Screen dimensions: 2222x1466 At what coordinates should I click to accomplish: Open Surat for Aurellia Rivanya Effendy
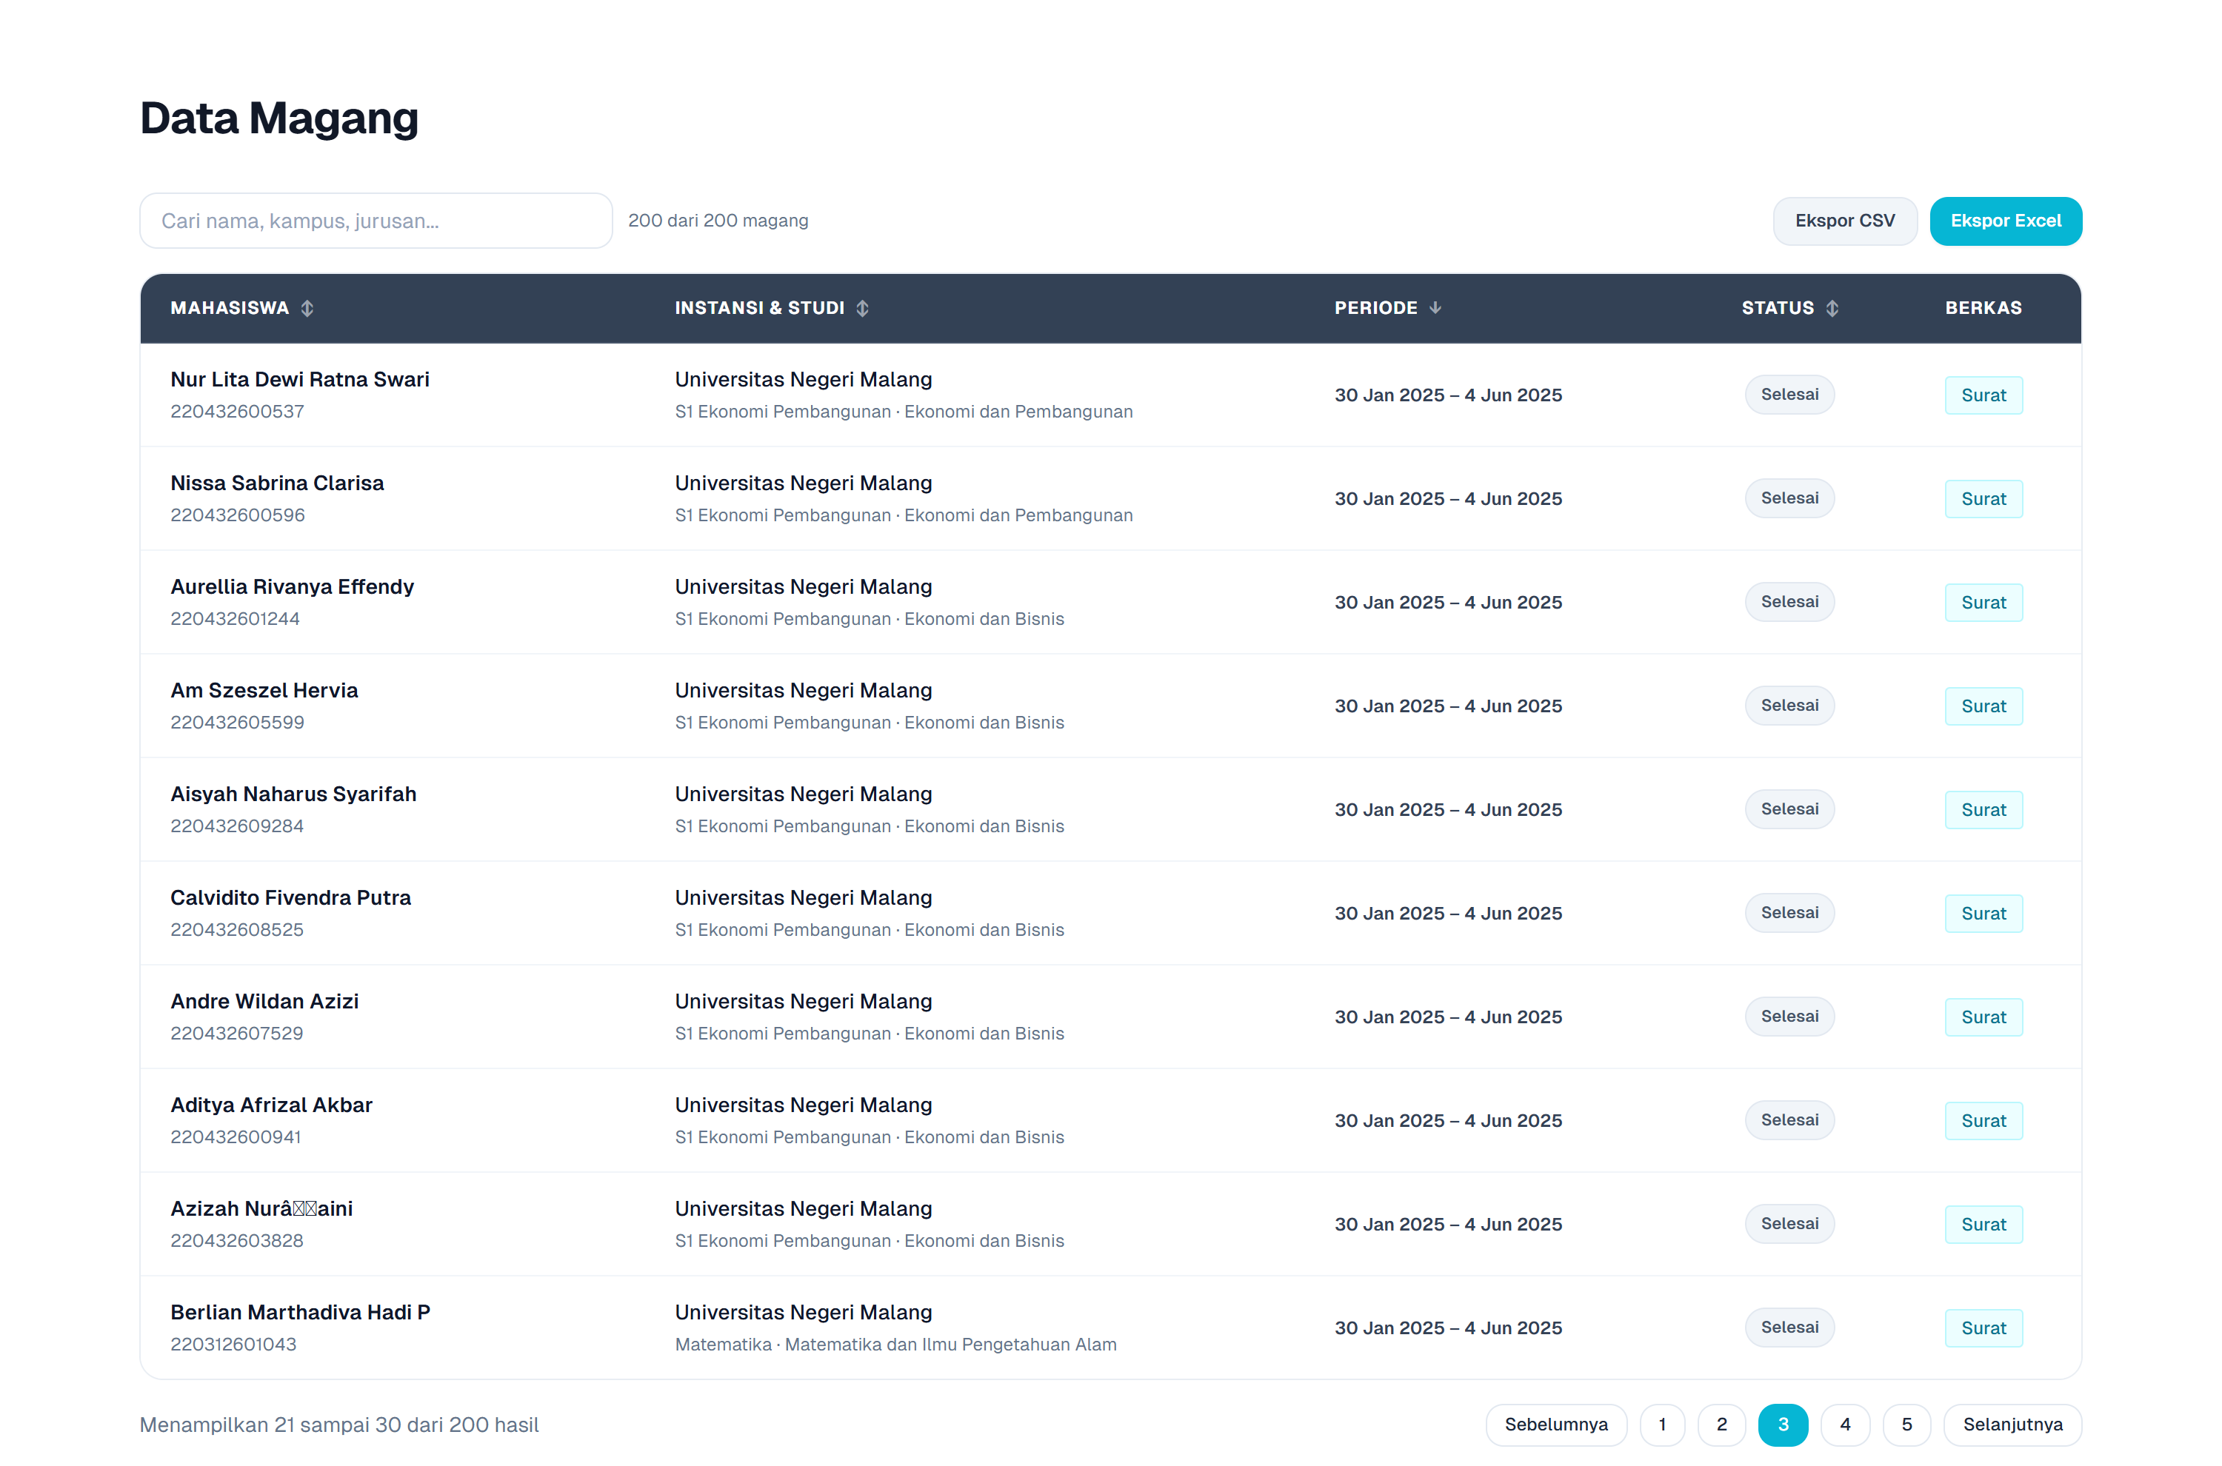[1984, 603]
